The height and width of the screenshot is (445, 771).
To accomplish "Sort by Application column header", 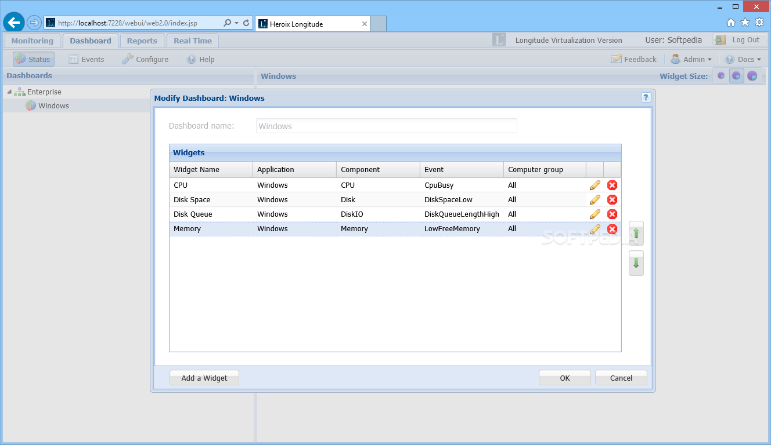I will click(x=294, y=170).
